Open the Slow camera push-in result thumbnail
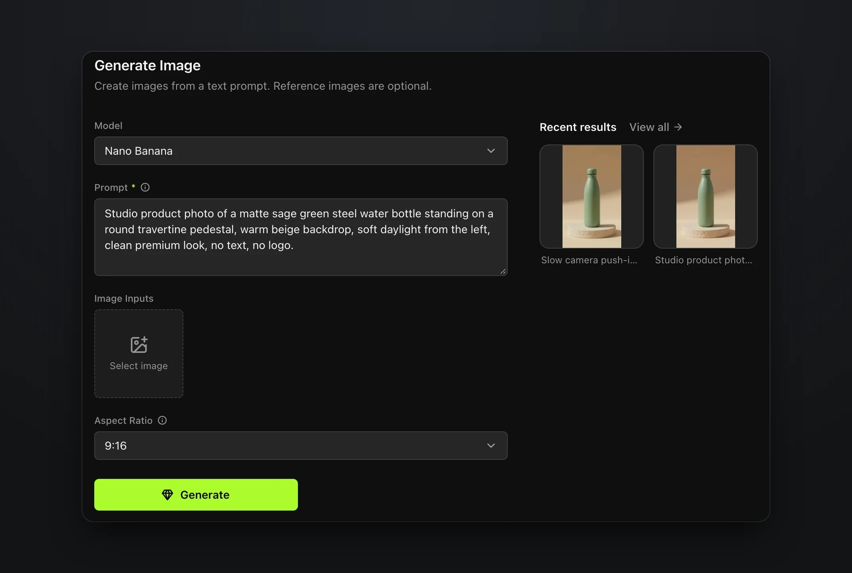 [591, 196]
